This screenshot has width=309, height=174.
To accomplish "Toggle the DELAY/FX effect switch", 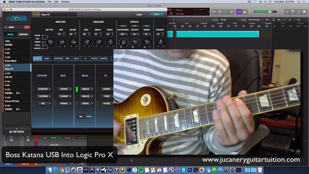I will 135,26.
